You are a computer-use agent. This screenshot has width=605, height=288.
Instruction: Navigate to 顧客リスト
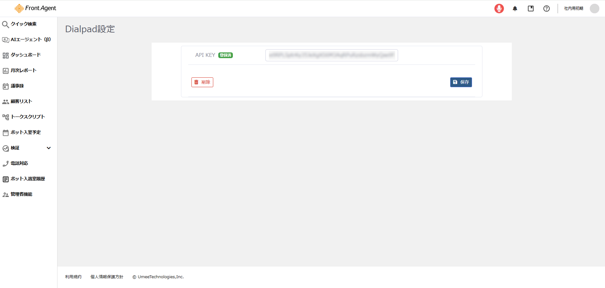[x=21, y=101]
